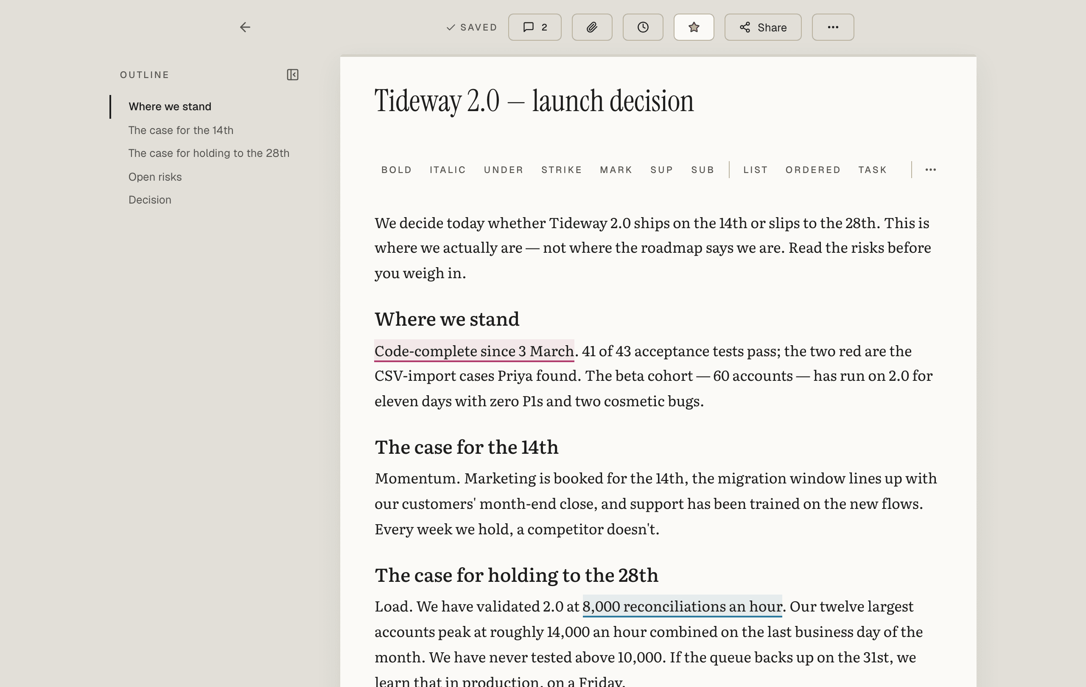
Task: Click the OUTLINE panel label
Action: click(144, 75)
